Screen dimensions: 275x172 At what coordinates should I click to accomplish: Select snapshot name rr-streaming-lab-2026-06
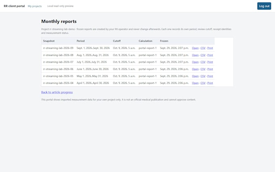point(58,69)
